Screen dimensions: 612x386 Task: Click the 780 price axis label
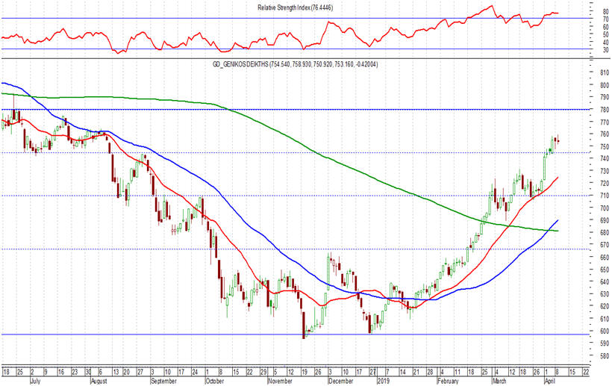(605, 110)
